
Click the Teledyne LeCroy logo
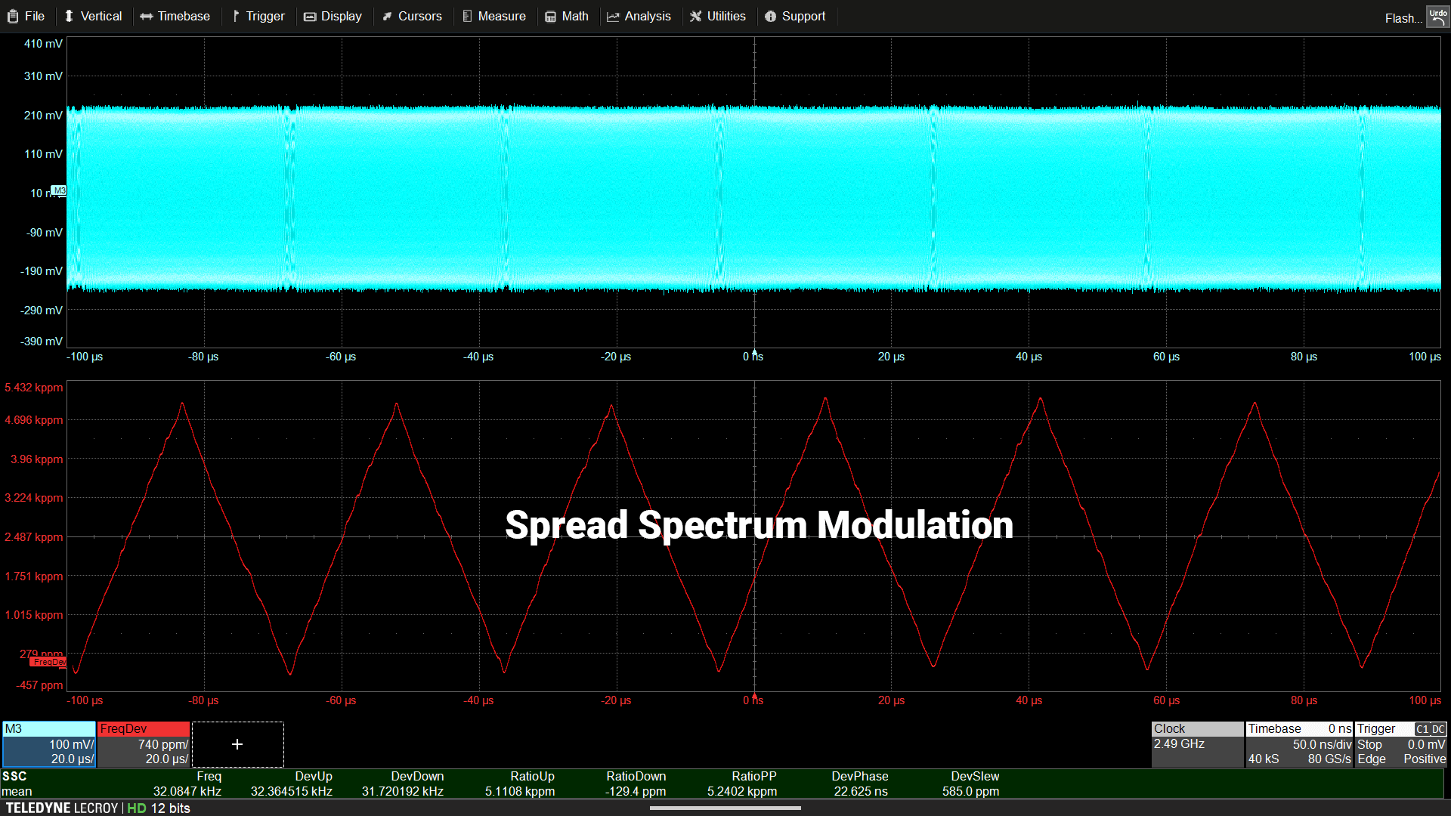pyautogui.click(x=62, y=808)
